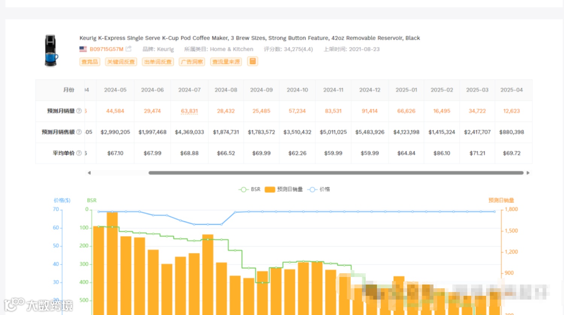
Task: Click the 查流量来源 button
Action: 226,62
